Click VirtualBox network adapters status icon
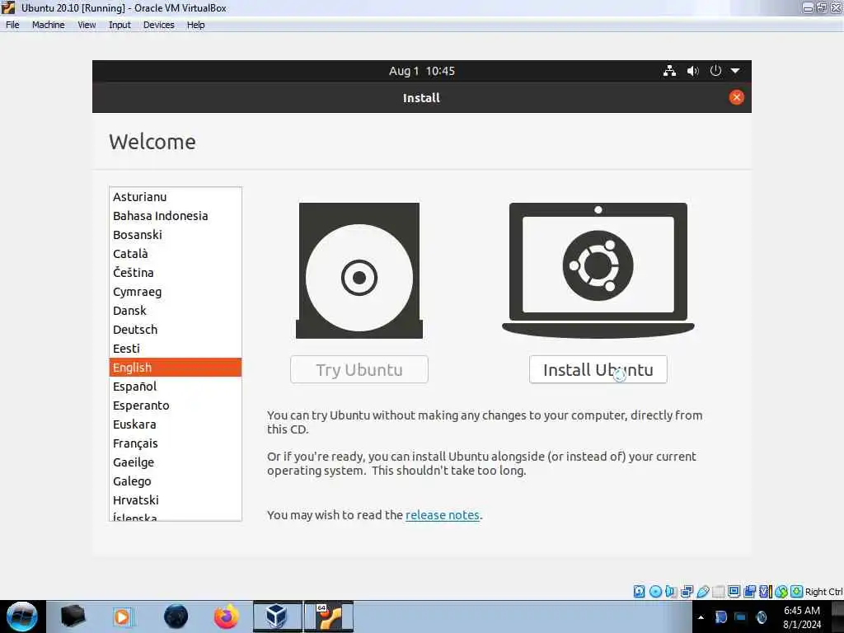 687,592
